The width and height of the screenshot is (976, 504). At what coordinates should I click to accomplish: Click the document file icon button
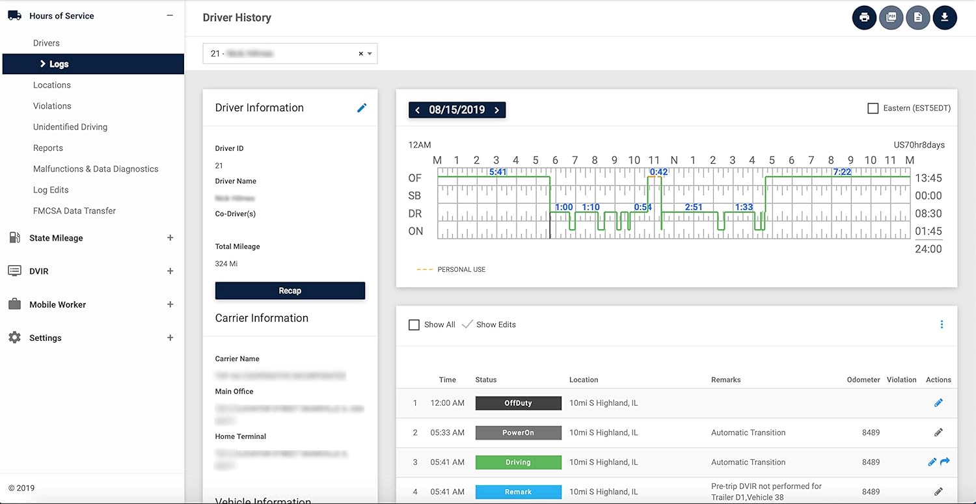click(x=917, y=18)
